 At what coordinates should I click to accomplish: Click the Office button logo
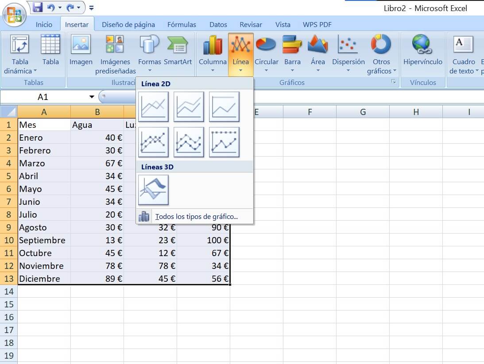(x=14, y=15)
